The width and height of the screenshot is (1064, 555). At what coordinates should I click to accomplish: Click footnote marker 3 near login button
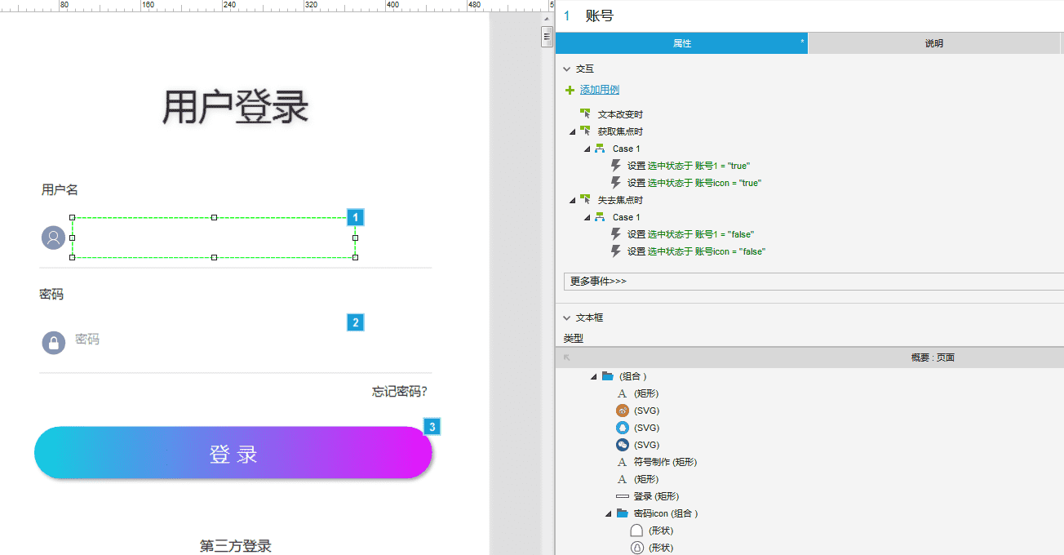click(432, 426)
